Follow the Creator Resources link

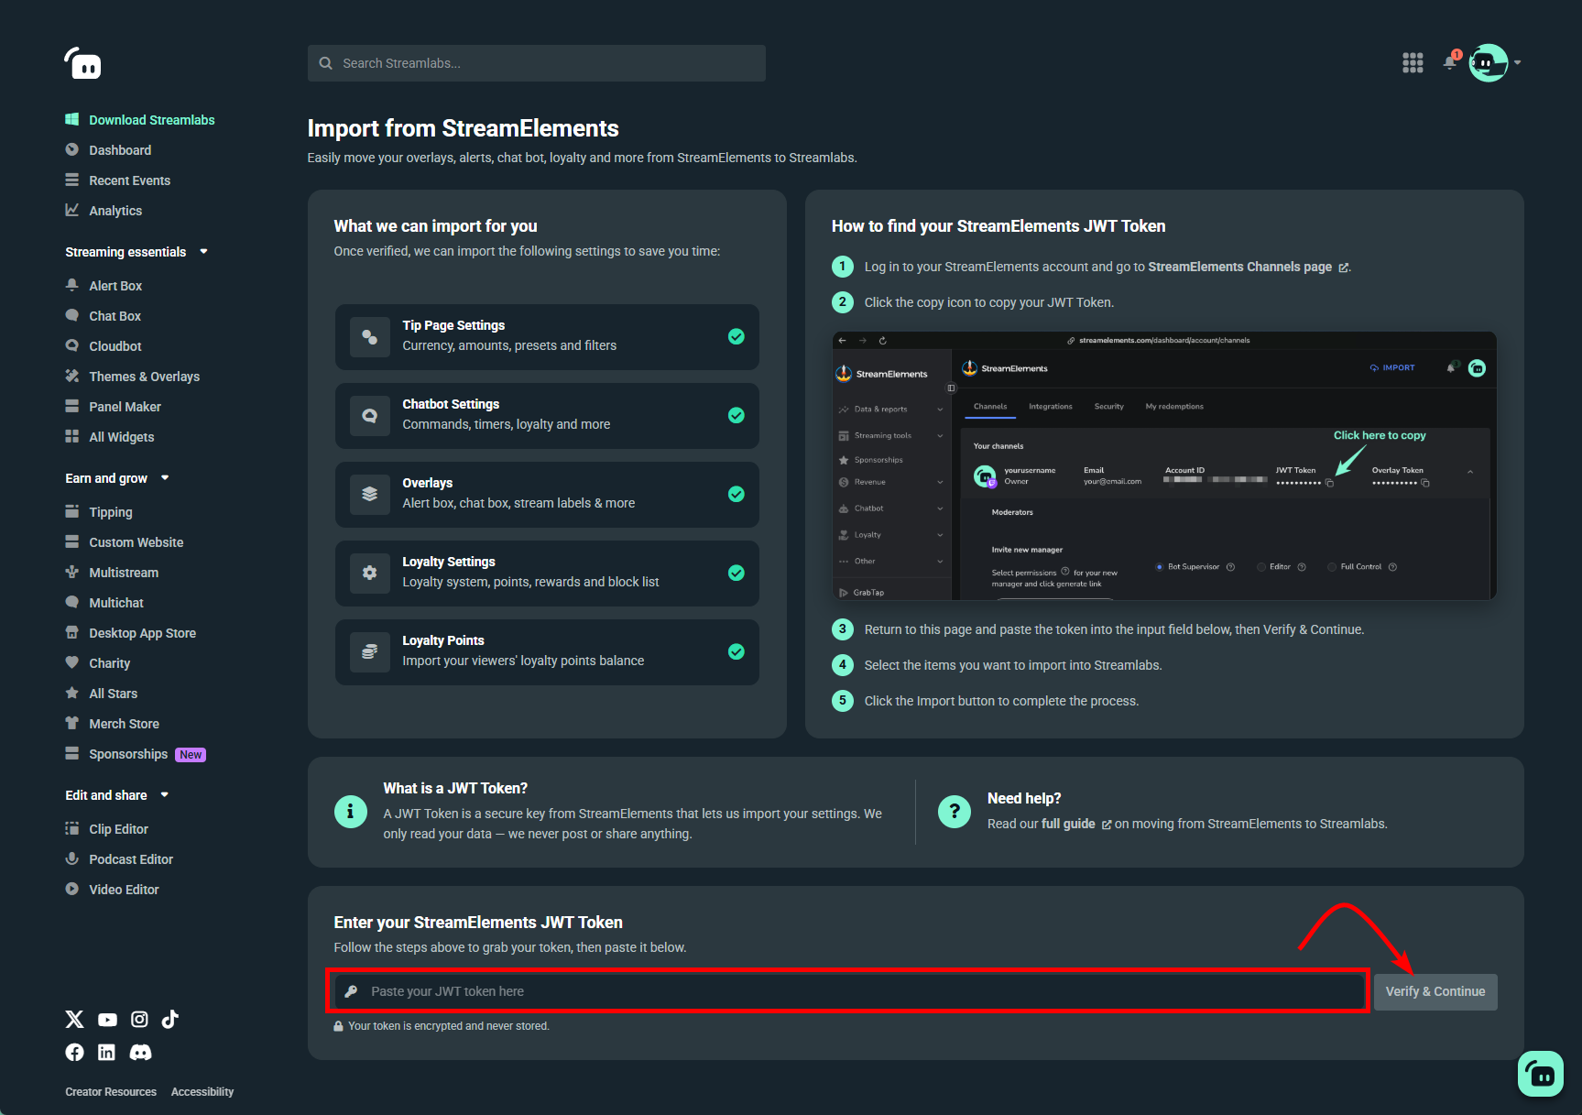point(111,1092)
